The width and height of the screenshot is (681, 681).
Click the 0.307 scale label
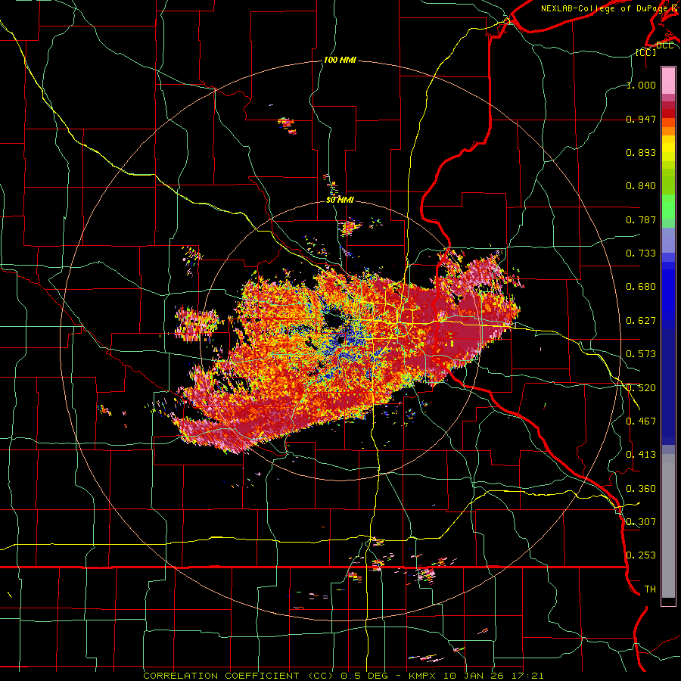[641, 522]
